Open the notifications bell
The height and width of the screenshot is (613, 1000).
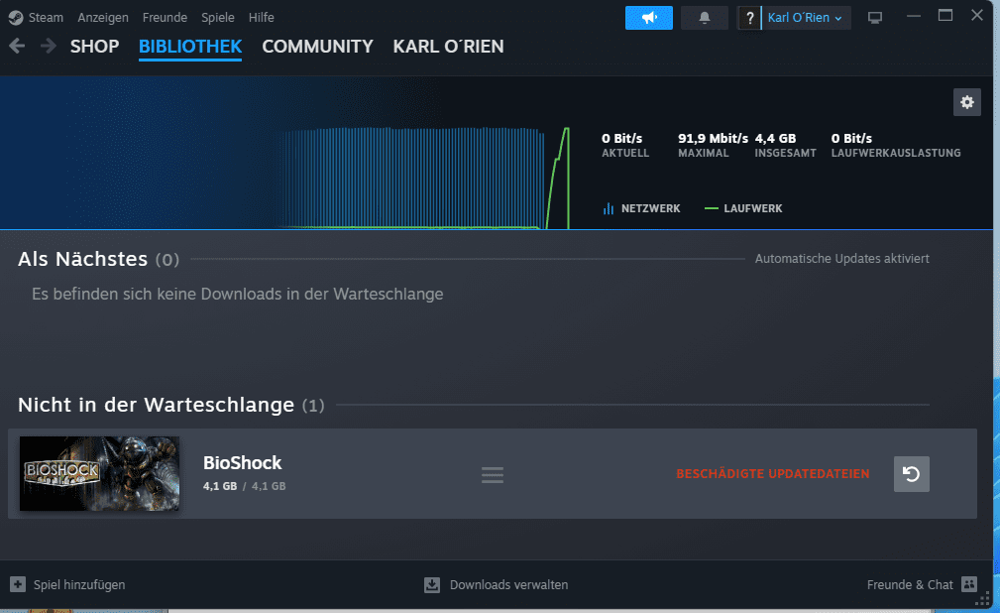pos(704,18)
